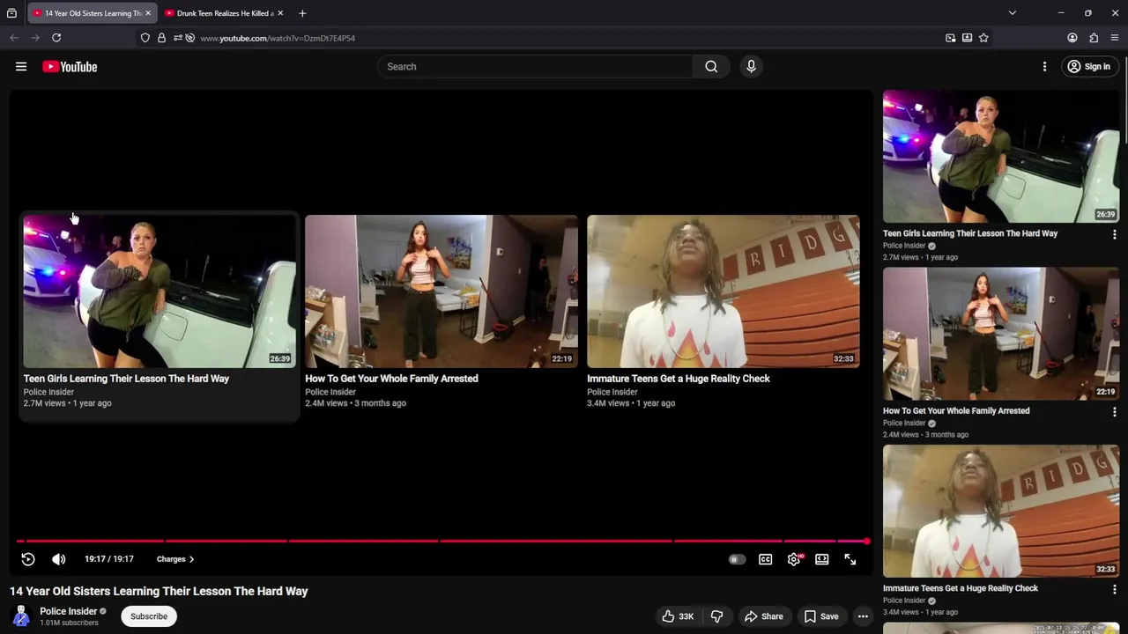Open more actions ellipsis below video
The image size is (1128, 634).
pos(863,616)
